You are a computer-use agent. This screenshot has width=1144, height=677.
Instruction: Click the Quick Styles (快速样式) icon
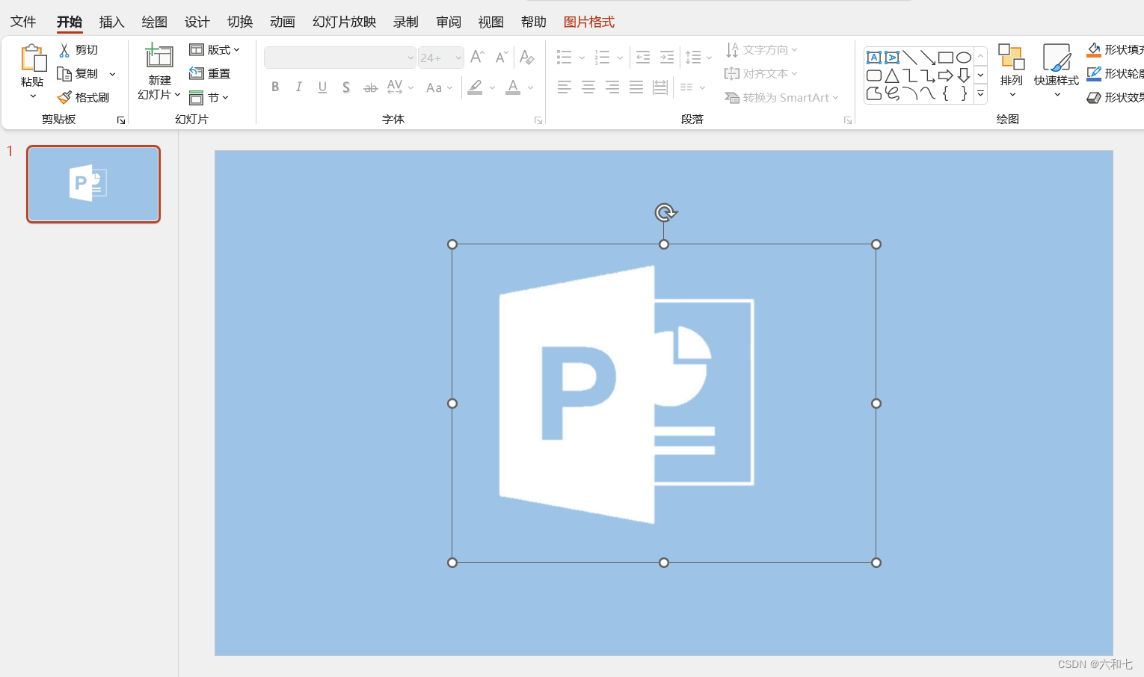1057,58
